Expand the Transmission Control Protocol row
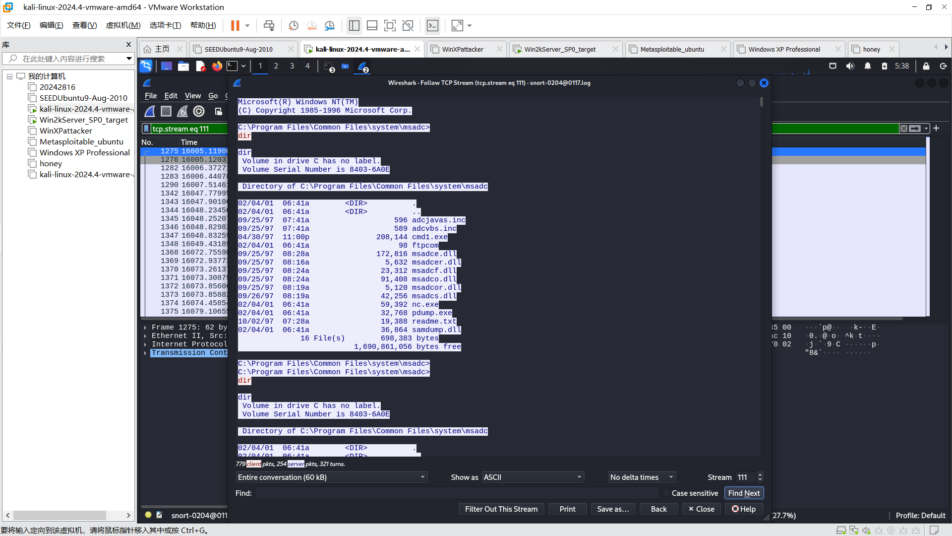 [x=145, y=353]
